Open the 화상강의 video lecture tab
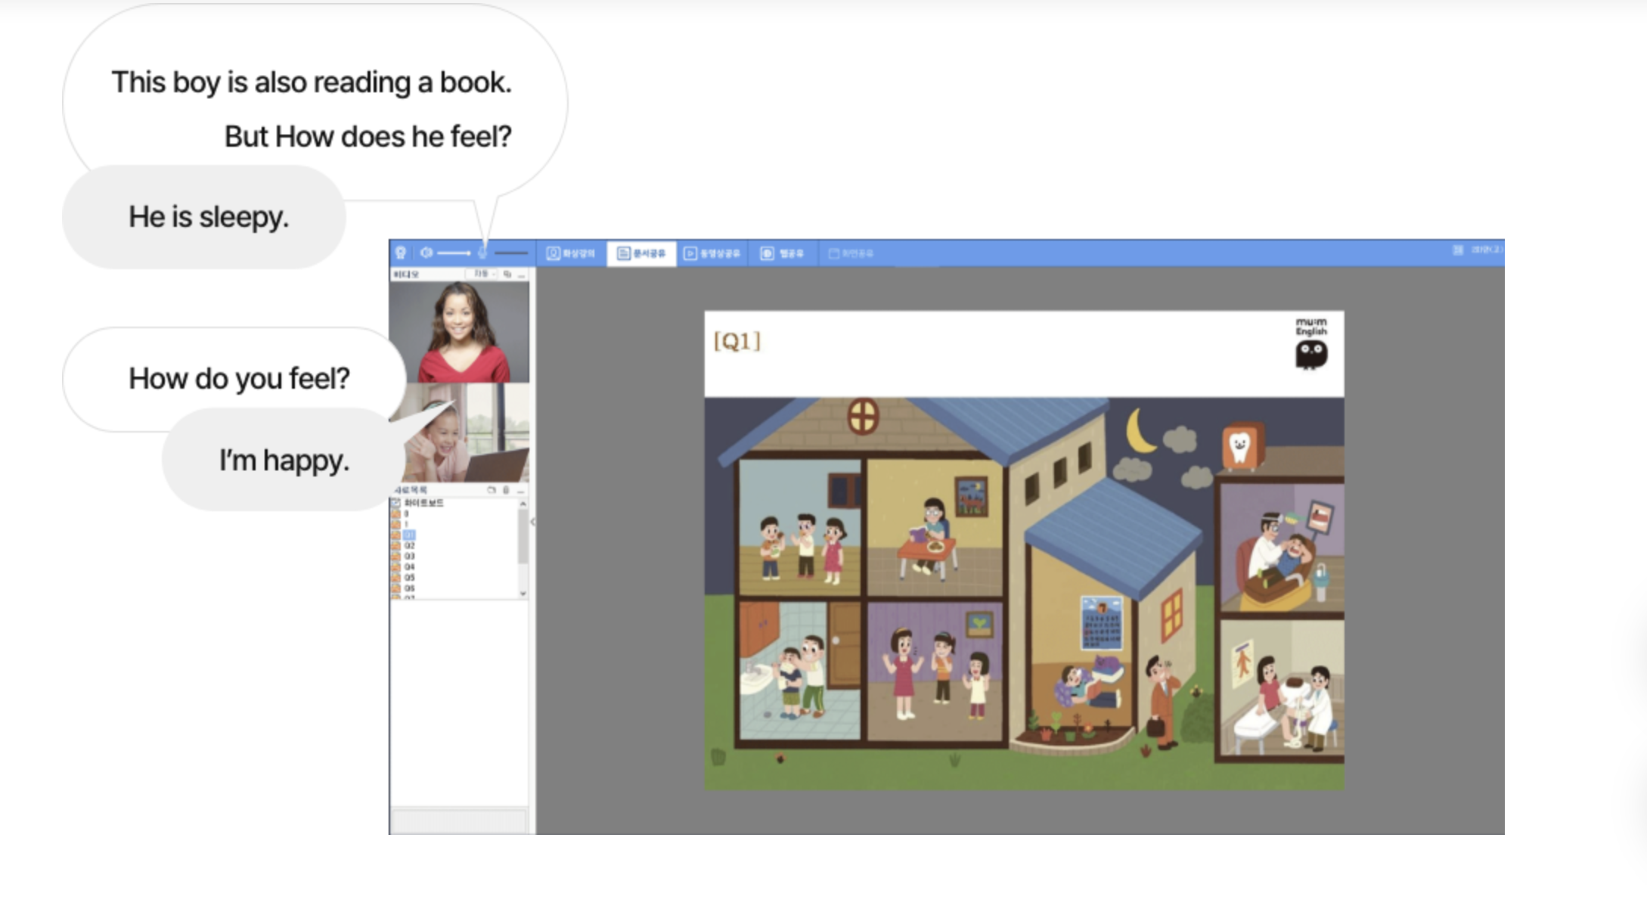Image resolution: width=1647 pixels, height=909 pixels. click(x=571, y=253)
